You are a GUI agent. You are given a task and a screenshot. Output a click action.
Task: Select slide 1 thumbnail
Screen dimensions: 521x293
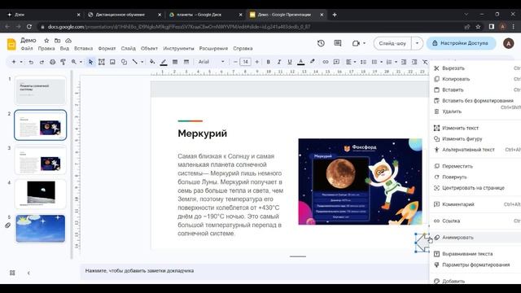pyautogui.click(x=40, y=90)
